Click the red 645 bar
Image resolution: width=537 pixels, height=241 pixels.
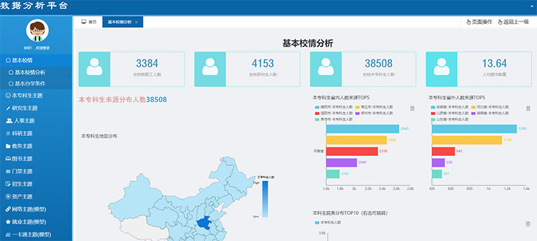[443, 151]
